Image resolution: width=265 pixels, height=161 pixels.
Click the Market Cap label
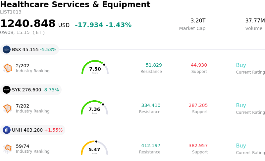coord(192,28)
